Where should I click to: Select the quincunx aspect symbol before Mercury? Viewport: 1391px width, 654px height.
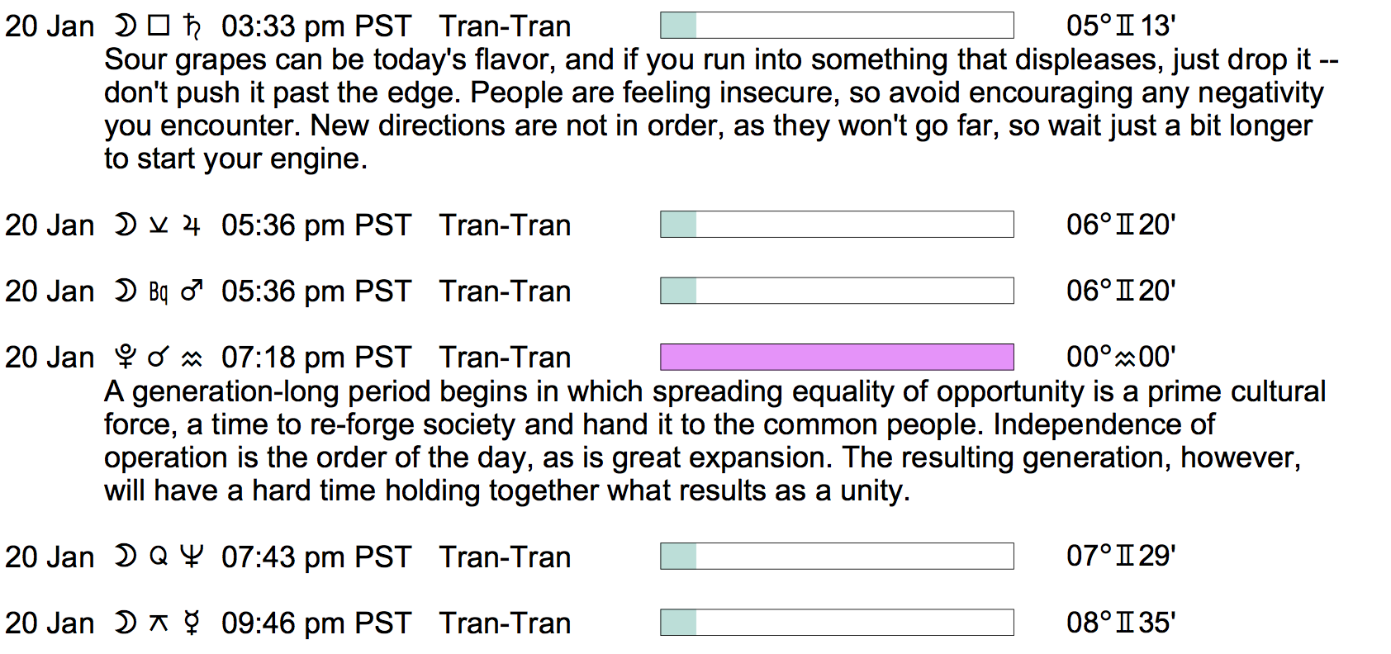coord(159,623)
